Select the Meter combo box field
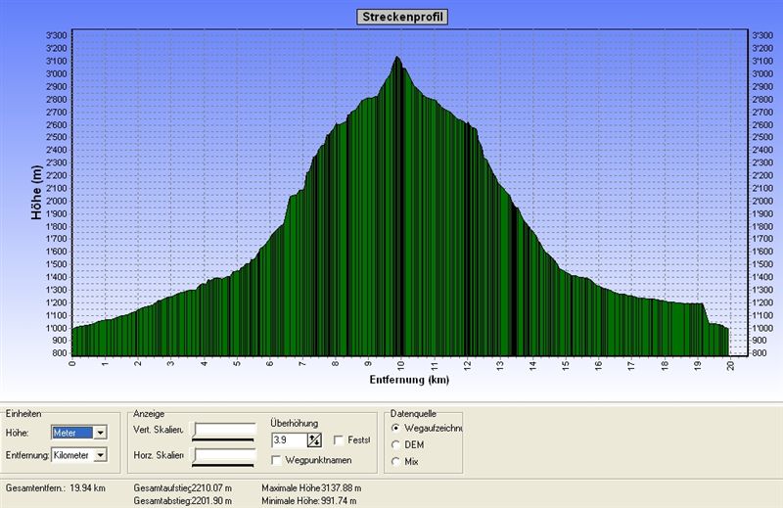The height and width of the screenshot is (508, 783). [x=72, y=432]
